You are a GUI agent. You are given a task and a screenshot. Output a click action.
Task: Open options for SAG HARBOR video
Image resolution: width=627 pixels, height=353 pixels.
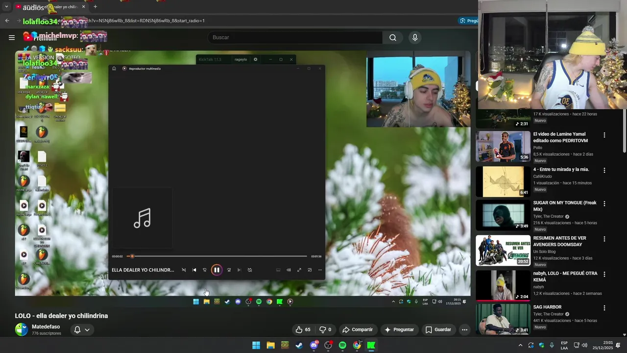(604, 308)
